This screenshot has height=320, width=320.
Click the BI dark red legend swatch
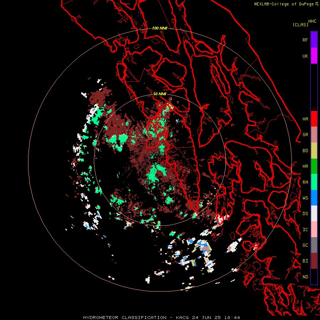(x=314, y=261)
